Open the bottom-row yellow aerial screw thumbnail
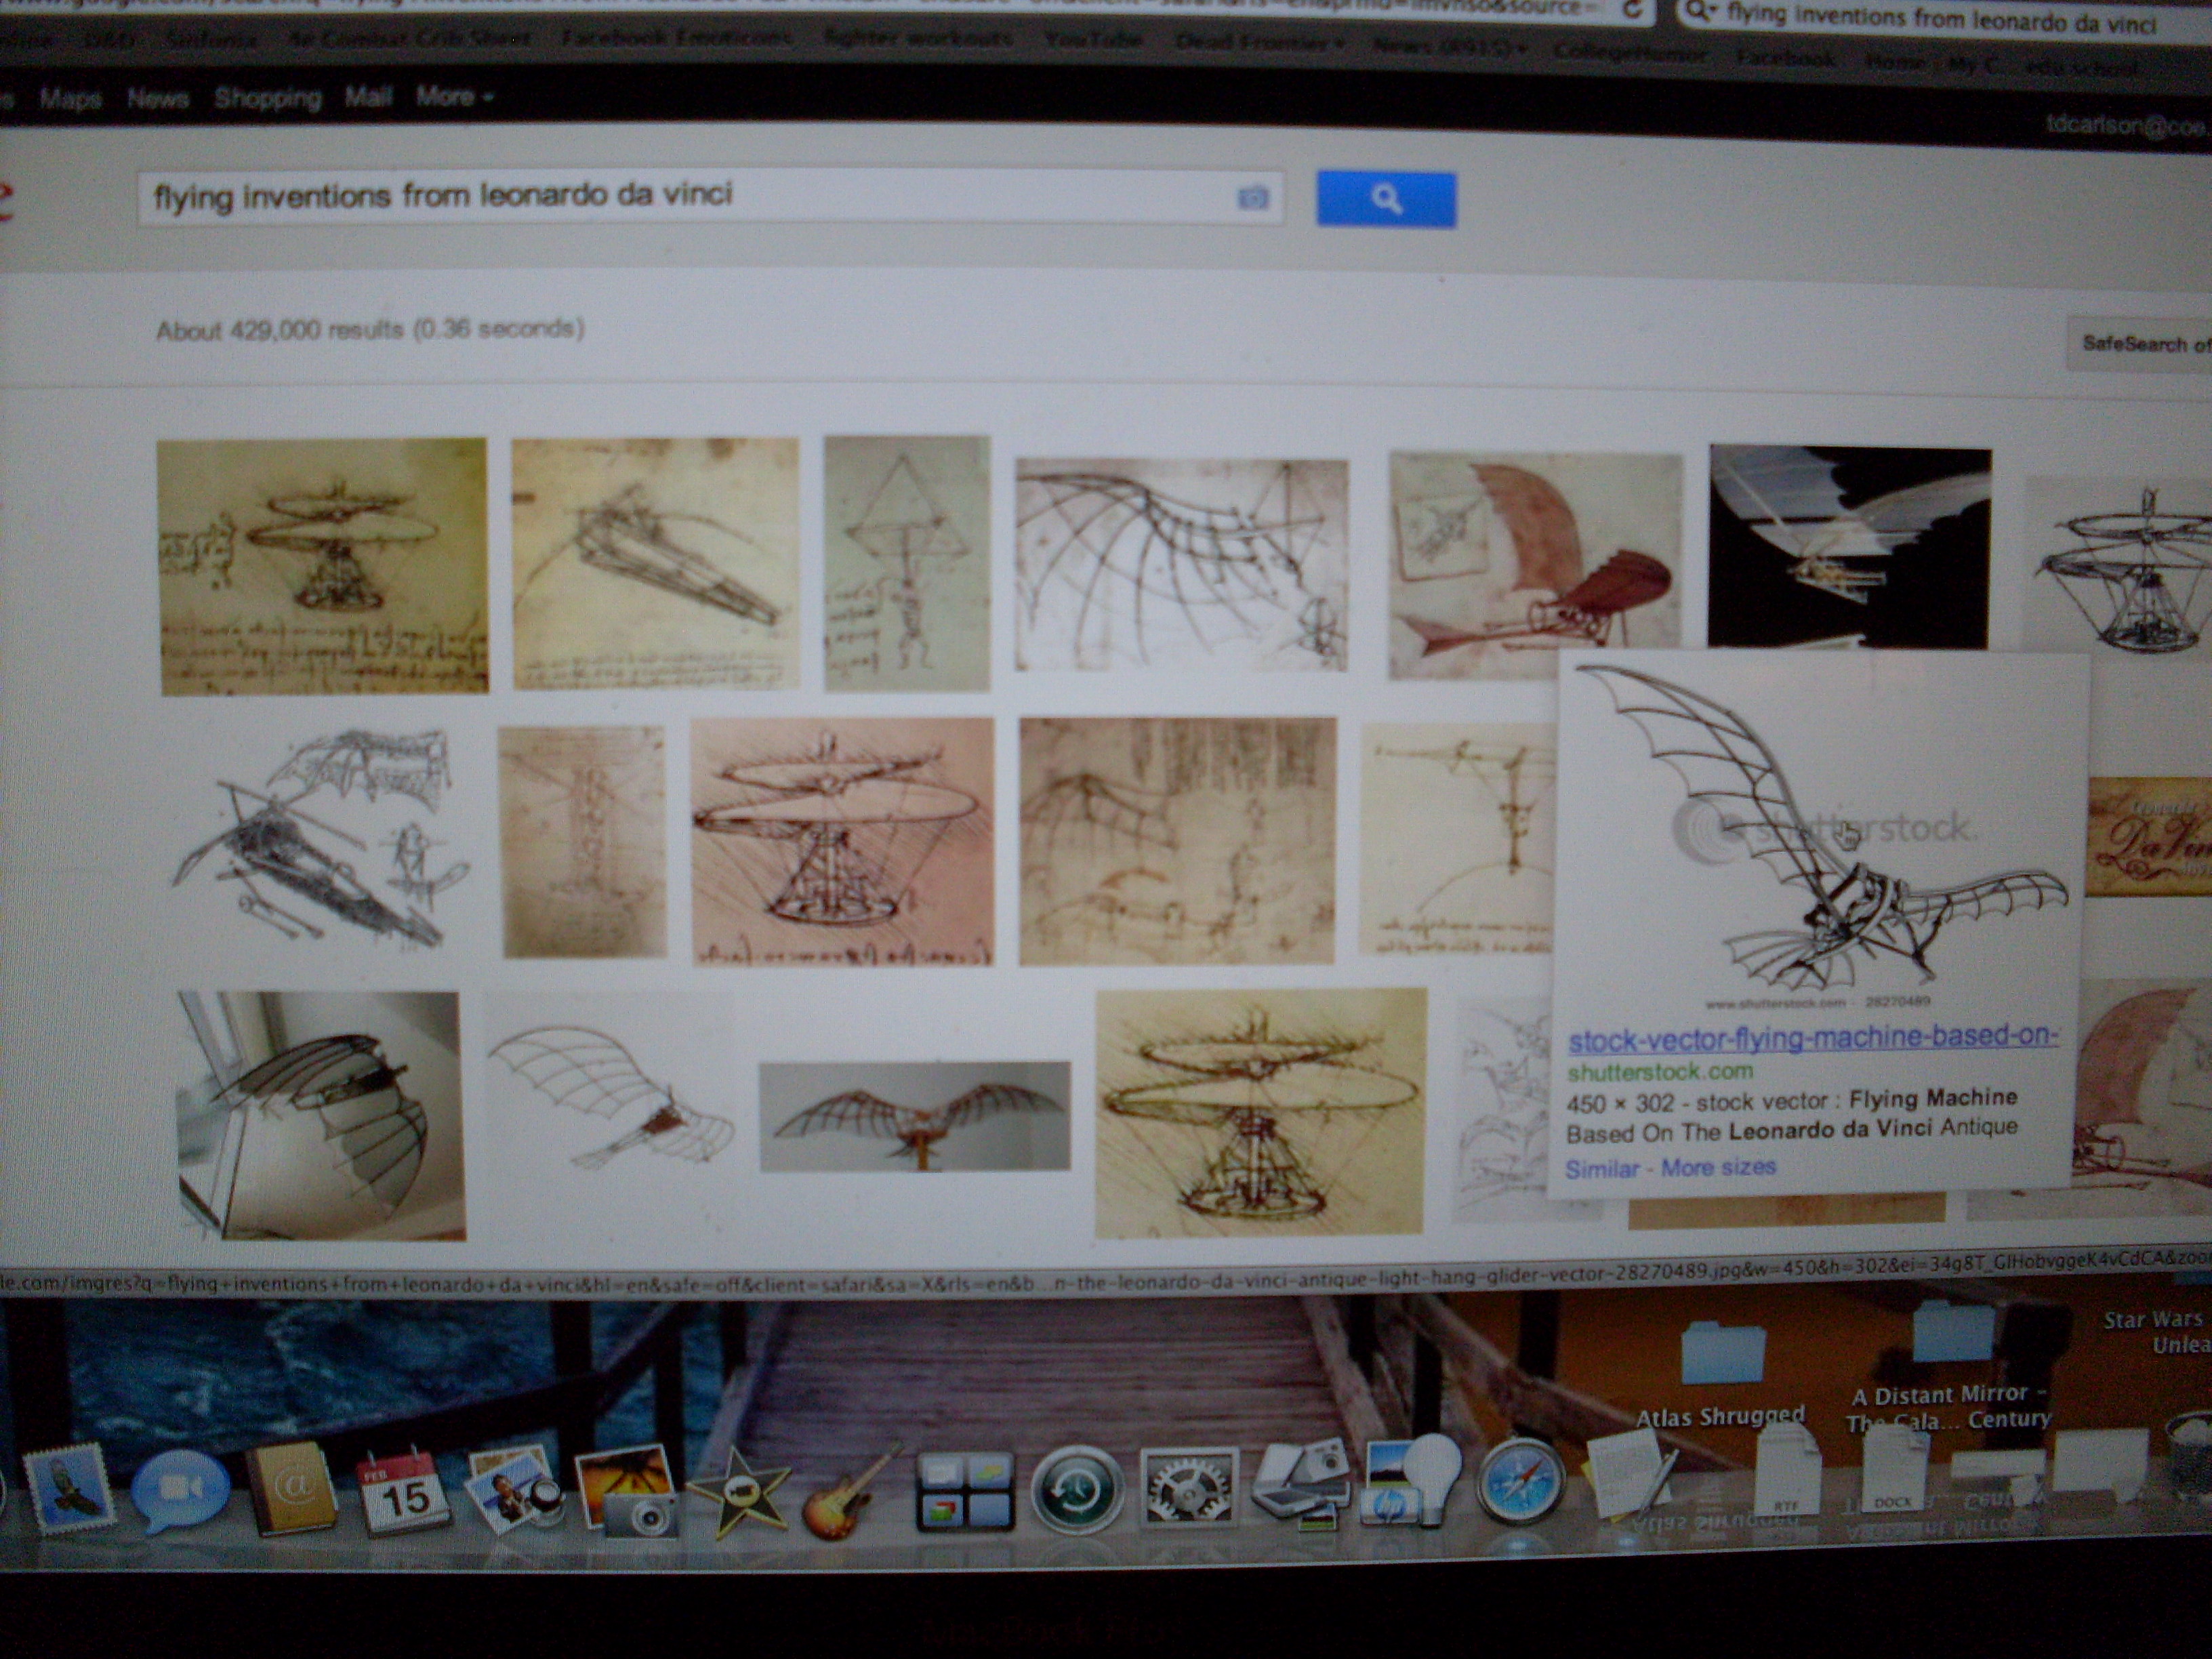The width and height of the screenshot is (2212, 1659). click(1260, 1112)
